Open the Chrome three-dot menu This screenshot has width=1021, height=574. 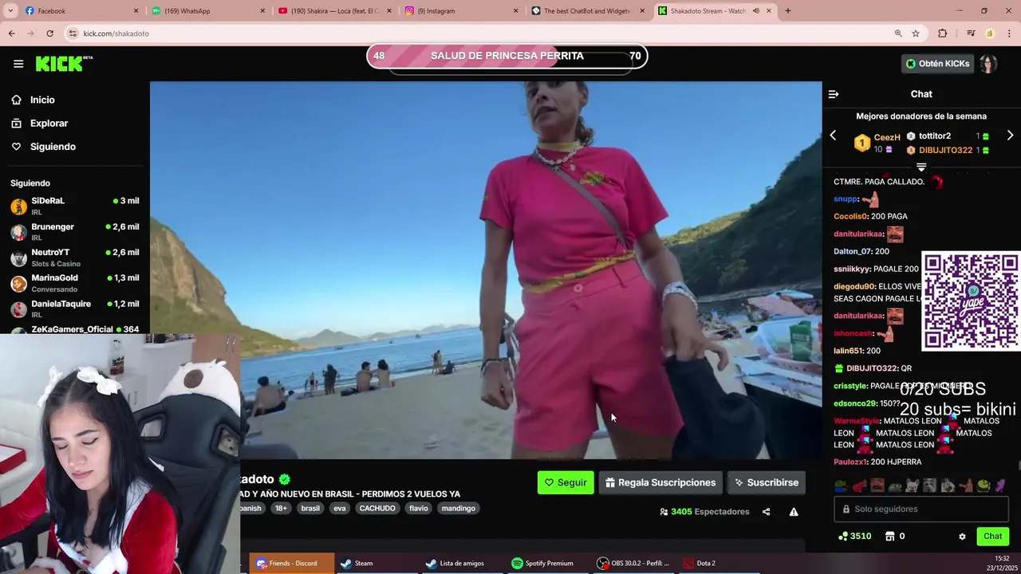[1010, 33]
